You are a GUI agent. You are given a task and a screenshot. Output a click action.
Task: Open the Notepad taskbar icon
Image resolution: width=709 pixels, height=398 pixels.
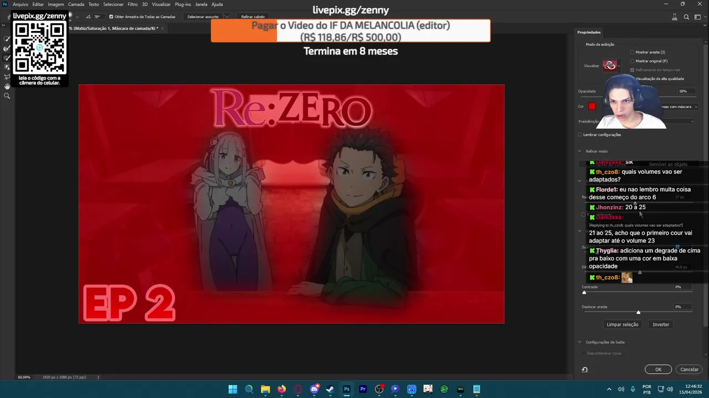pos(476,389)
